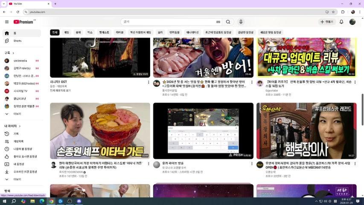364x205 pixels.
Task: Open playlists (재생목록) sidebar item
Action: 22,141
